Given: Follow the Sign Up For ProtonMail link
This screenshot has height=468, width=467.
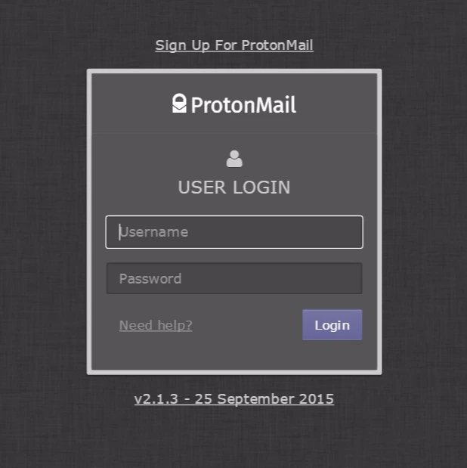Looking at the screenshot, I should tap(234, 45).
